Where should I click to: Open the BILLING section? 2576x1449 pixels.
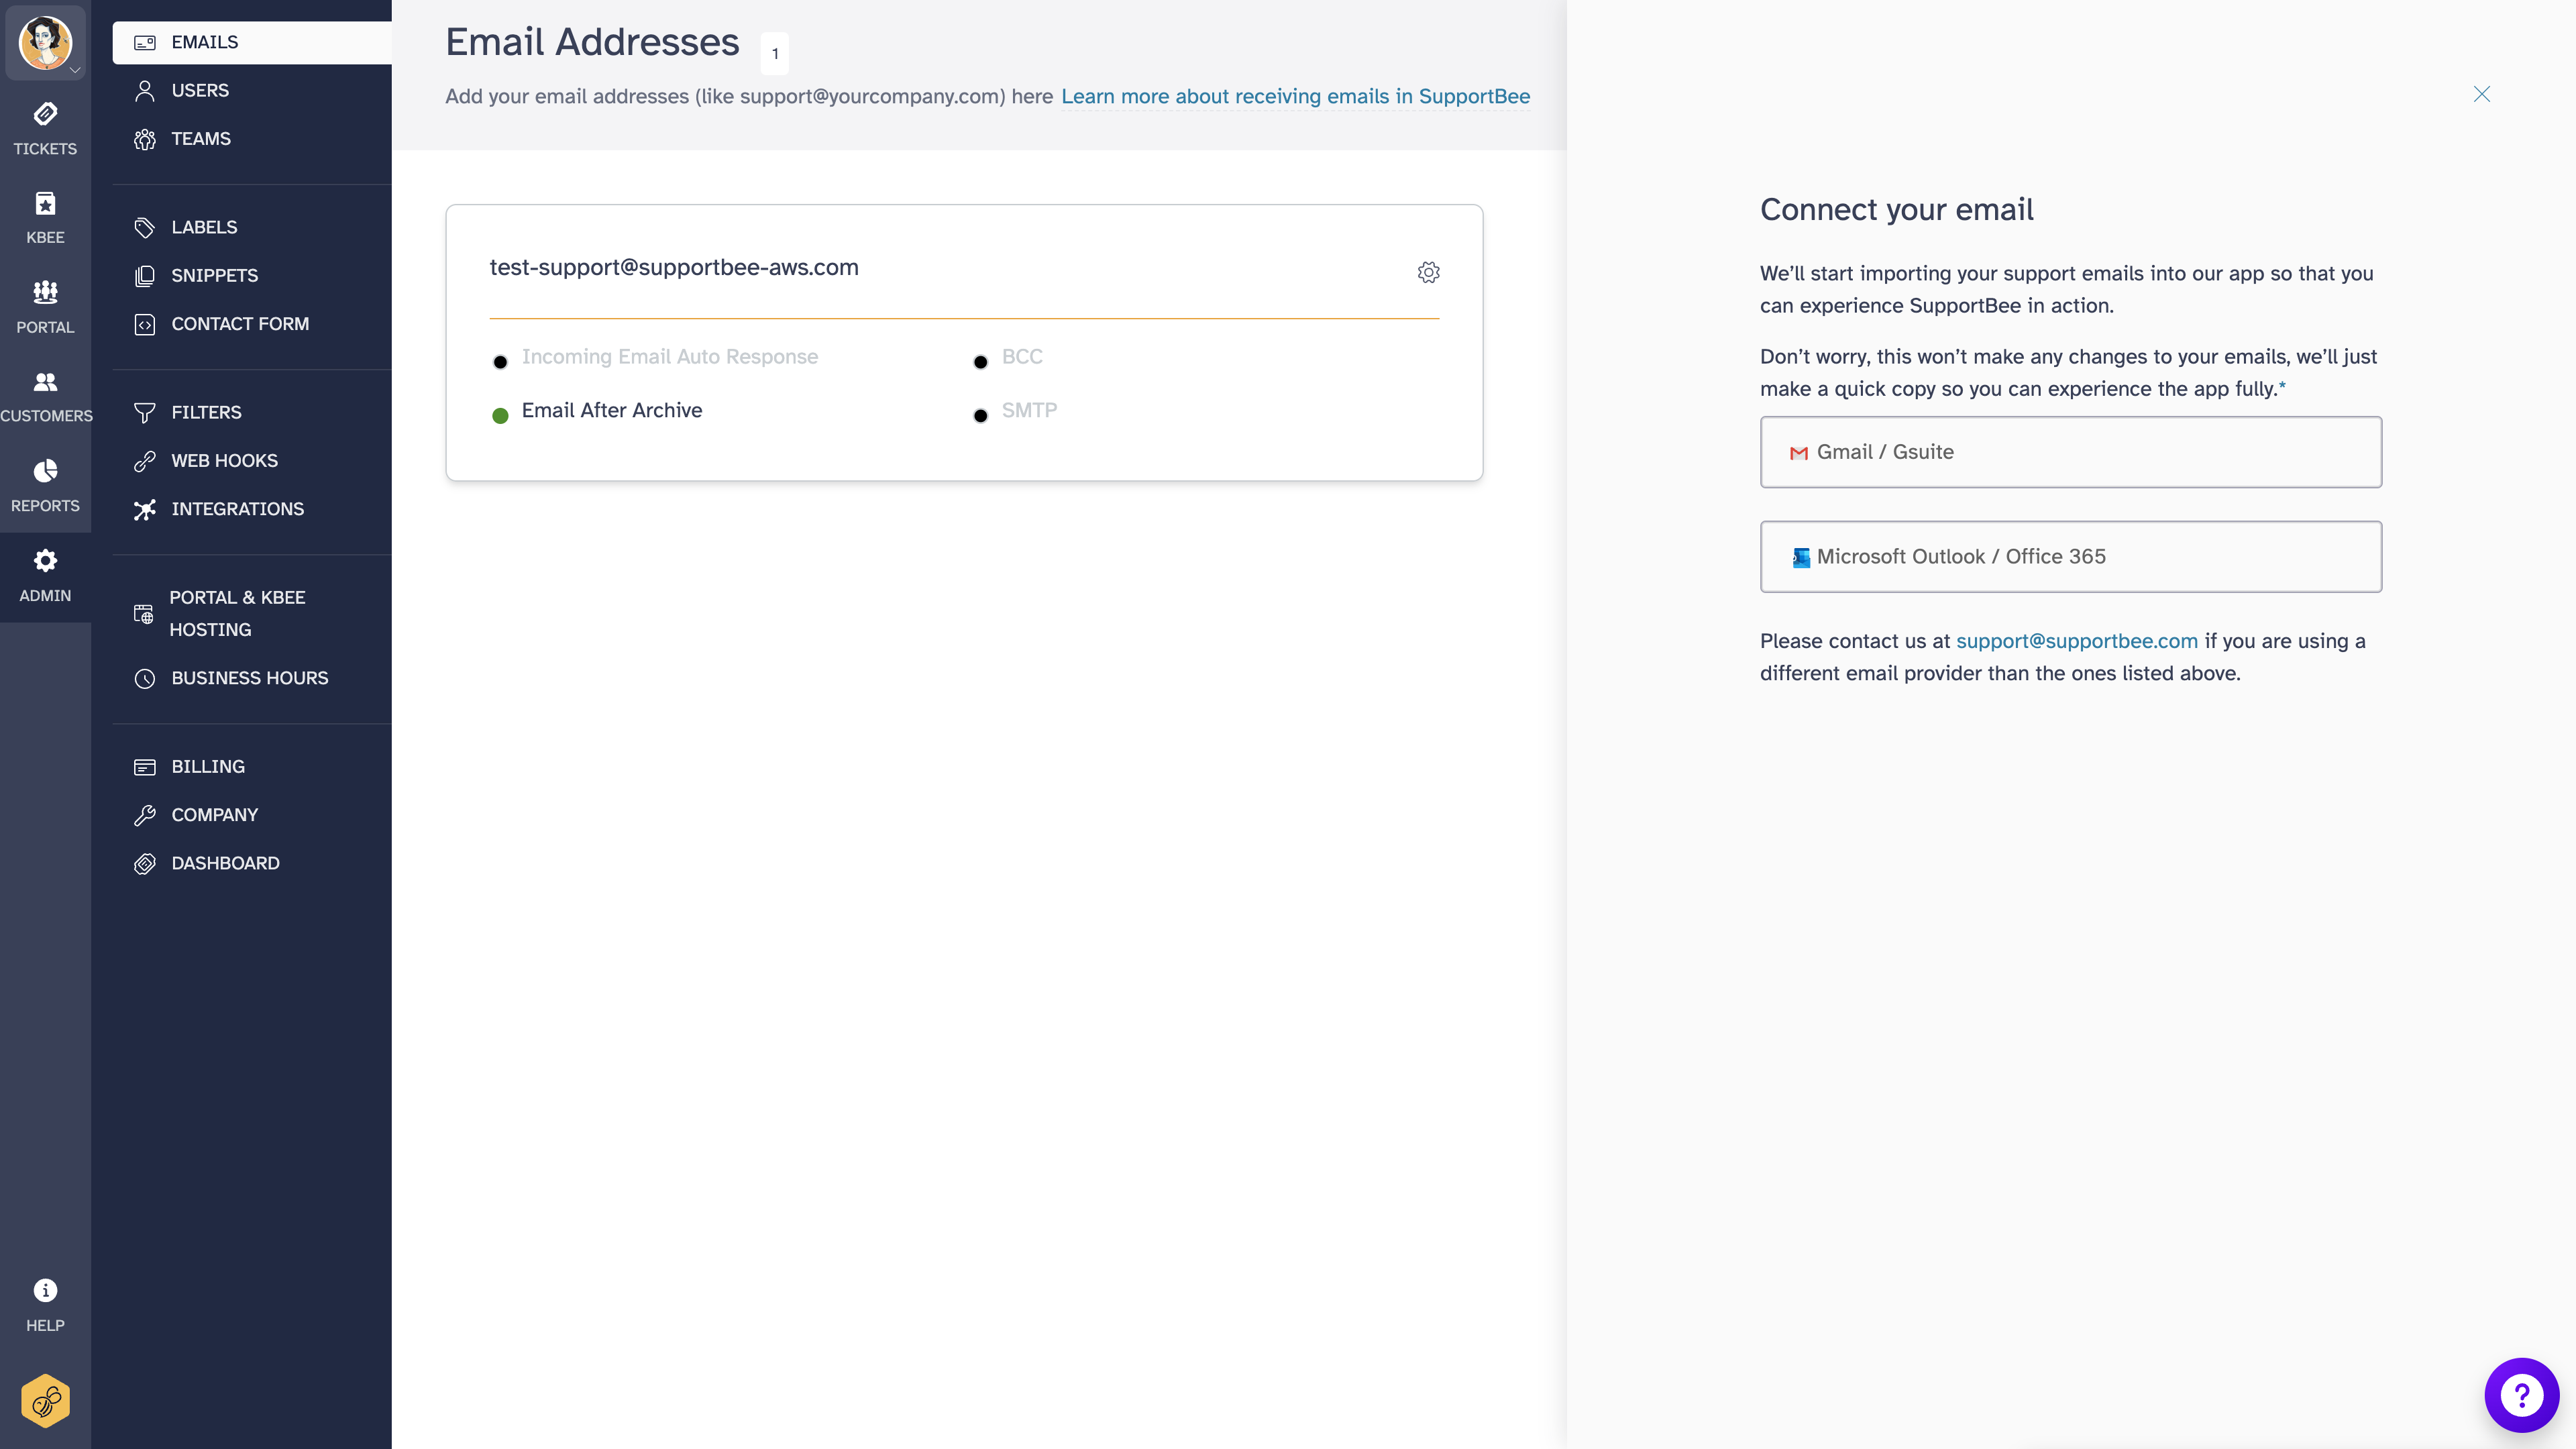207,766
